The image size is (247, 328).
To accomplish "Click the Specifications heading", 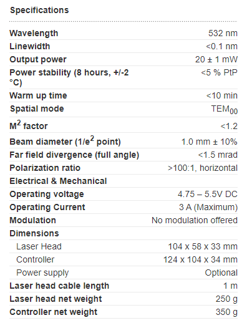I will [x=39, y=10].
